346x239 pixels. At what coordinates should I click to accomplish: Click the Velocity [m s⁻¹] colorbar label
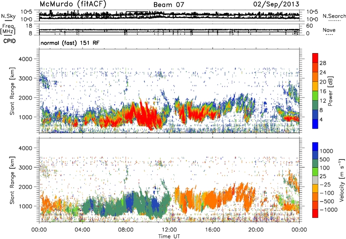pyautogui.click(x=342, y=180)
